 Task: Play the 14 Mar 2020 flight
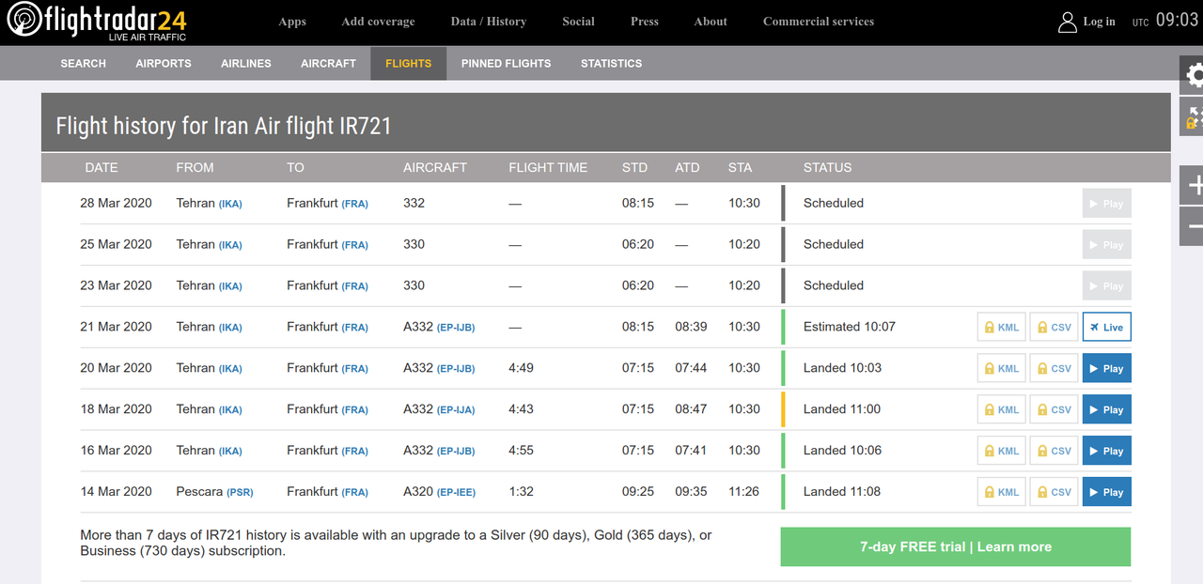coord(1107,492)
